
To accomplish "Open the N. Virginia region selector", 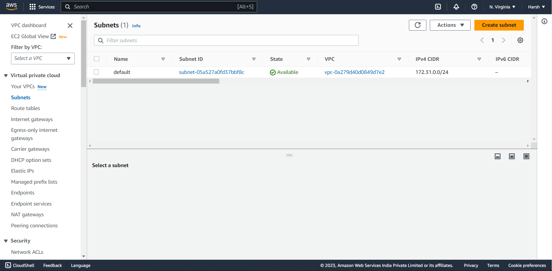I will click(502, 6).
